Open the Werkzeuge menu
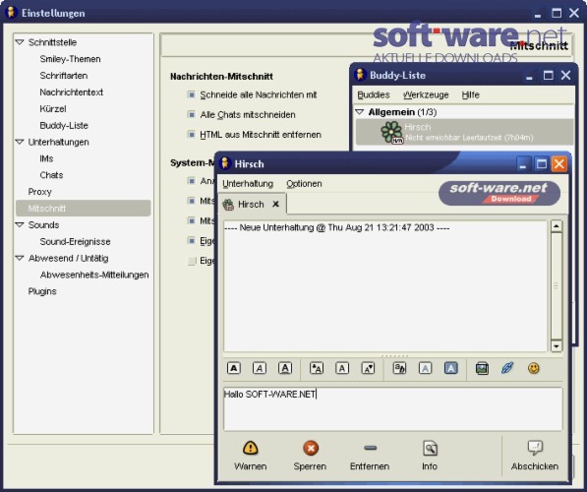 (426, 94)
